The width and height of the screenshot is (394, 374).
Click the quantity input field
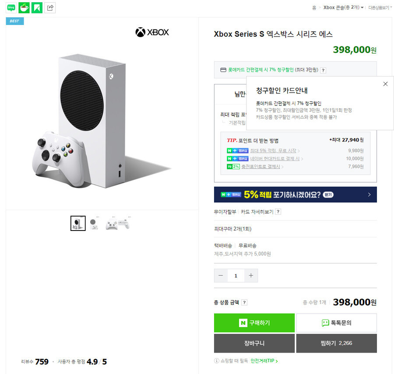[x=236, y=276]
